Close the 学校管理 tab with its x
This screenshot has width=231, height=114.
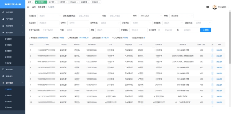55,2
